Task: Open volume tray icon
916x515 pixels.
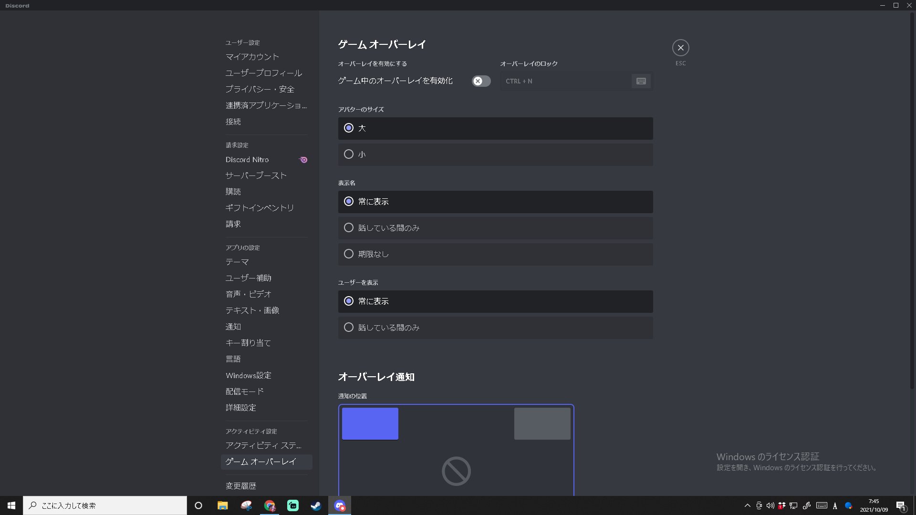Action: coord(770,505)
